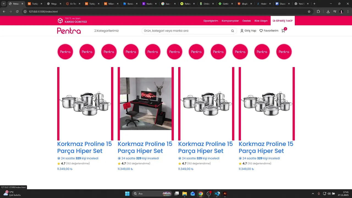Click the Windows taskbar search box
Screen dimensions: 352x198
pos(152,194)
